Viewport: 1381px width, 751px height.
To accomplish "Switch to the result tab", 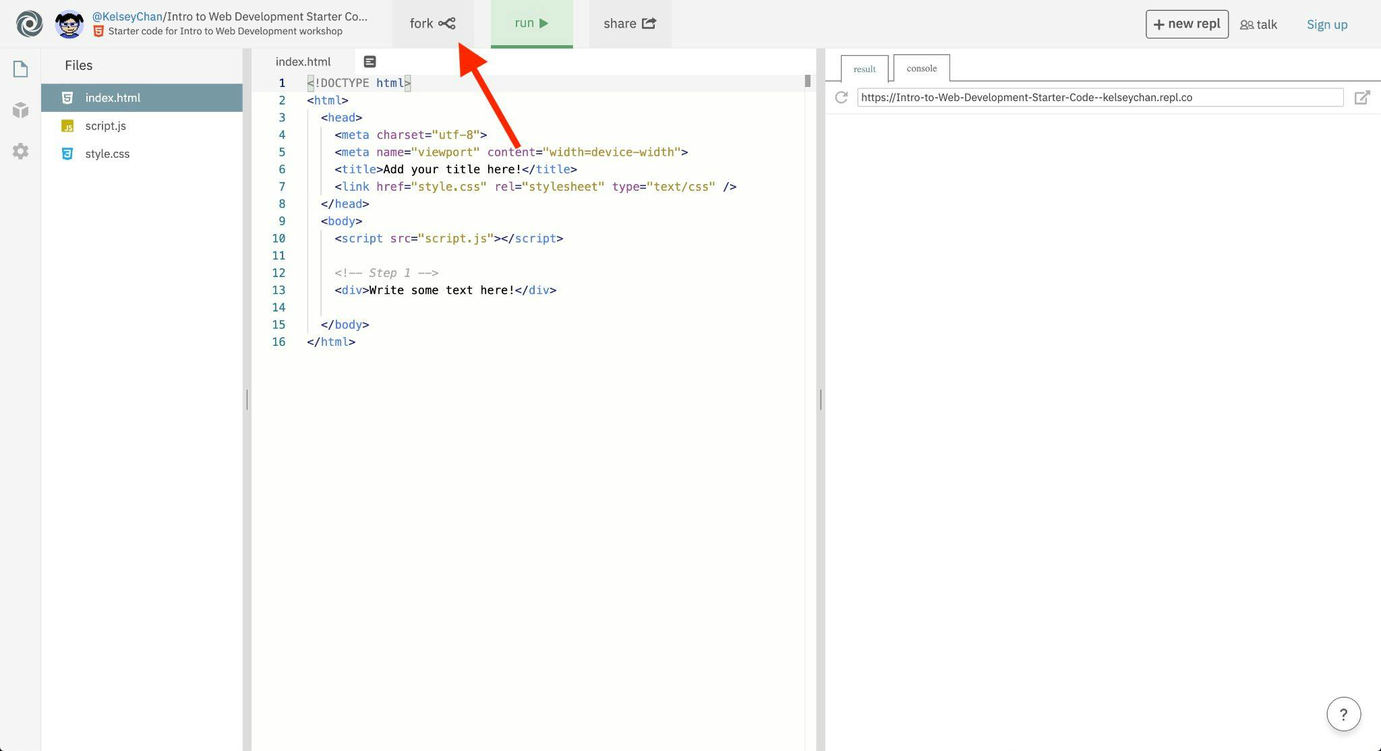I will (864, 69).
